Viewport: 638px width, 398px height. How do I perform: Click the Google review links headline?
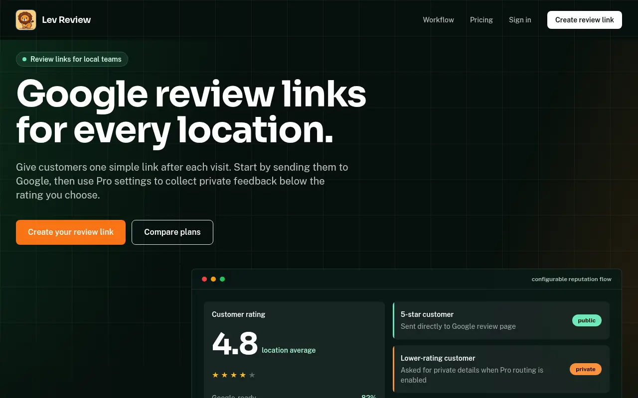tap(191, 112)
